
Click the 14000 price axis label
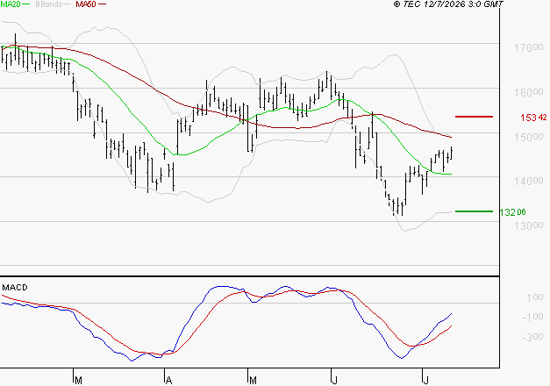(x=528, y=181)
